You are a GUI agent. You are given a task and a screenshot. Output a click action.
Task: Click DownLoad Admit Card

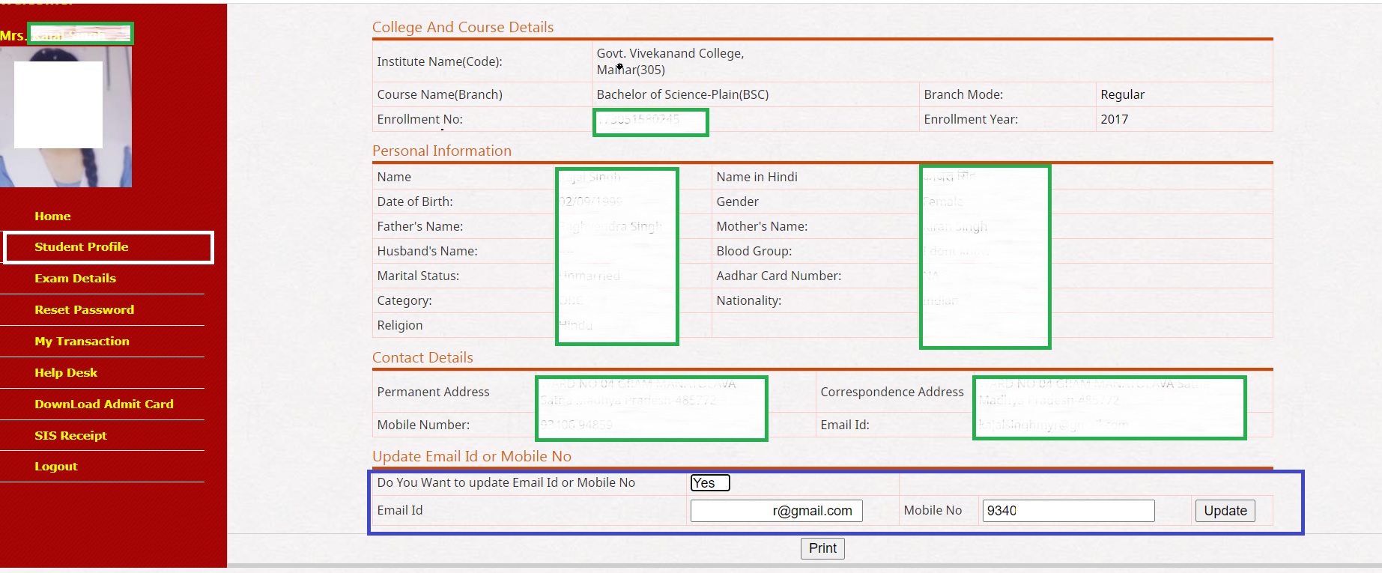coord(103,404)
